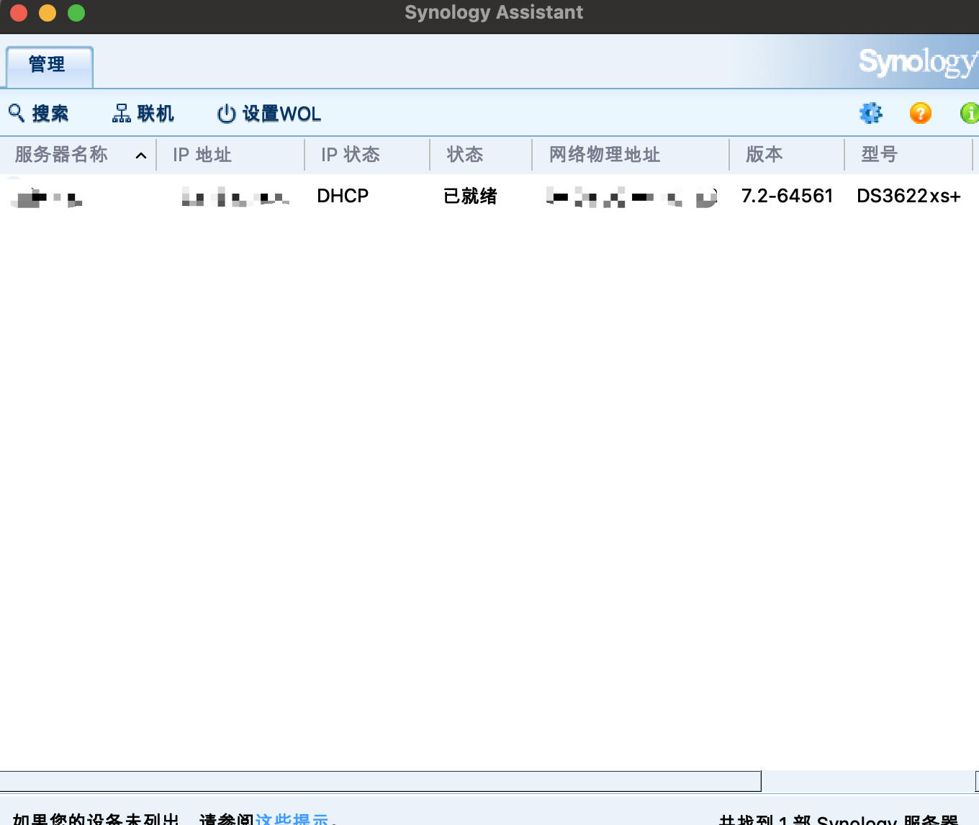Select the 已就绪 status cell
The width and height of the screenshot is (979, 825).
470,196
